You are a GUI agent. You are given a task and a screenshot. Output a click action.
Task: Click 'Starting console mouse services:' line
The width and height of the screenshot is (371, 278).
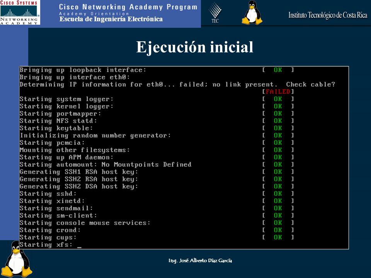tap(85, 223)
